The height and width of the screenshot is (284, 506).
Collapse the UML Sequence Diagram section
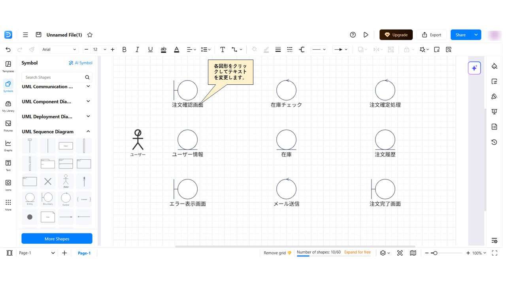pyautogui.click(x=88, y=132)
